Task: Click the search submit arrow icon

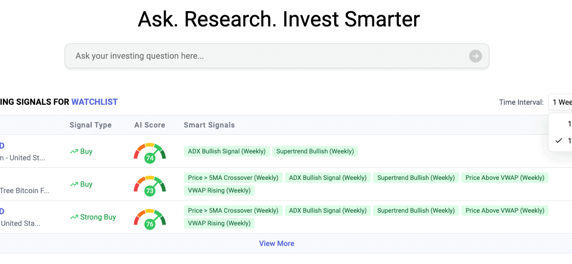Action: point(475,56)
